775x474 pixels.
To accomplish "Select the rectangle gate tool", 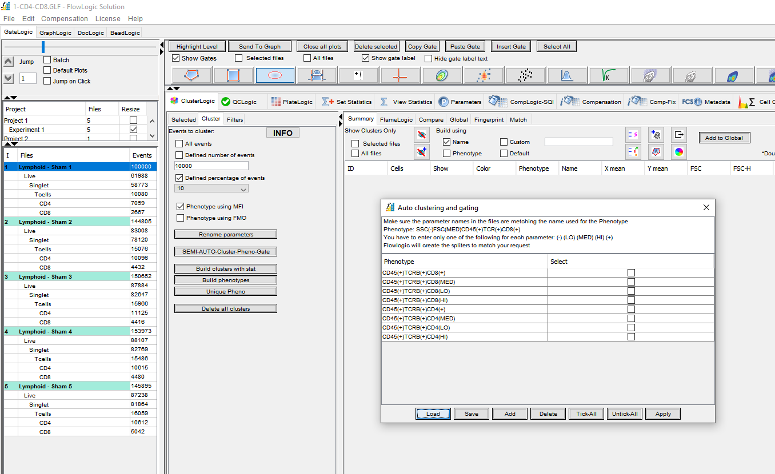I will (233, 75).
